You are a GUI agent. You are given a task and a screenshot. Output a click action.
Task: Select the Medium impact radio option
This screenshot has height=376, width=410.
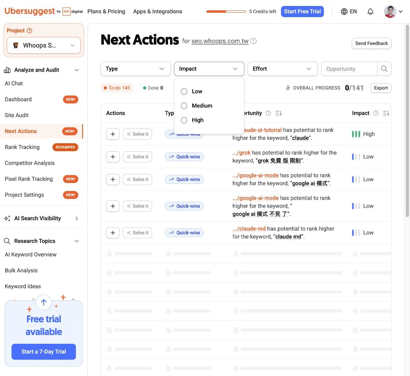tap(184, 106)
